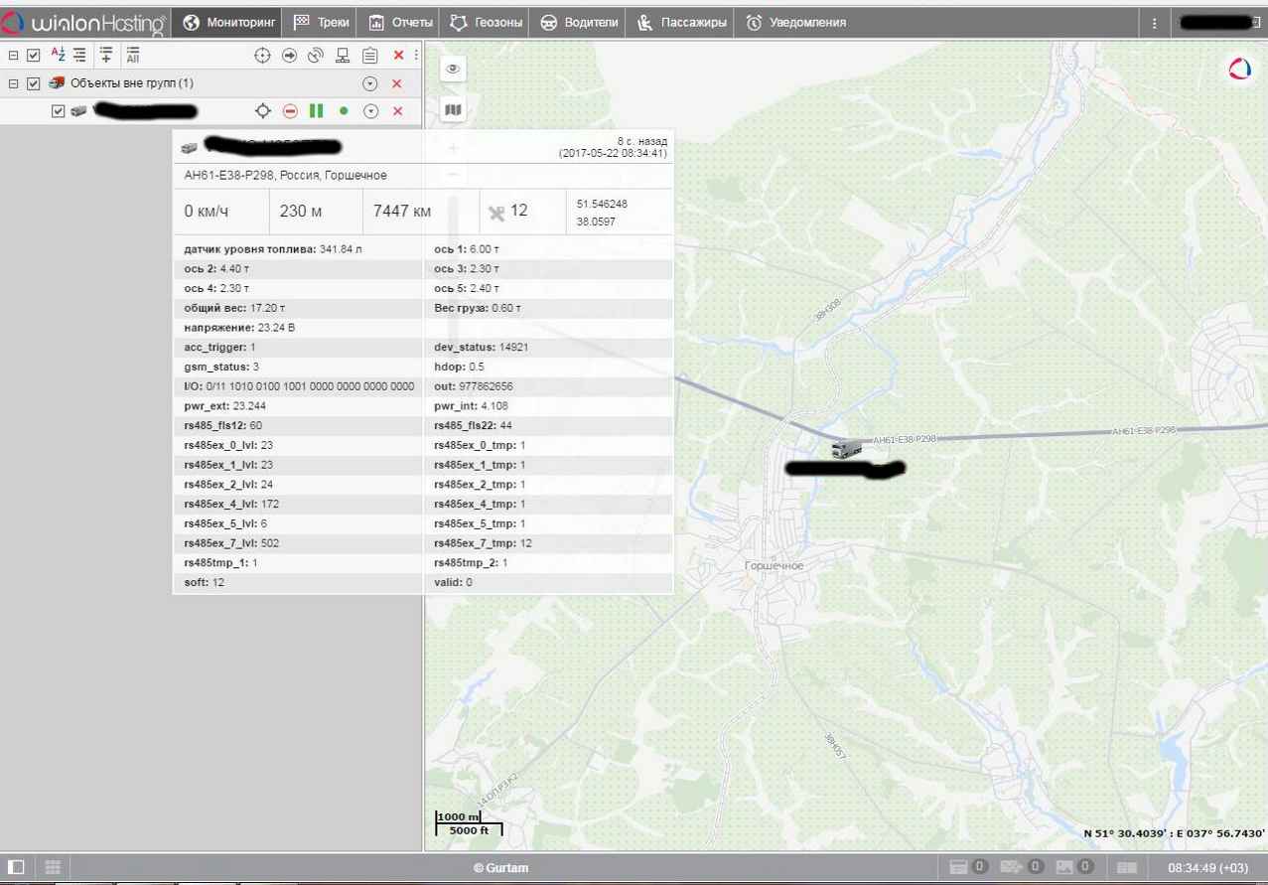Collapse the 'Объекты вне групп' group tree
Screen dimensions: 1268x885
(14, 83)
